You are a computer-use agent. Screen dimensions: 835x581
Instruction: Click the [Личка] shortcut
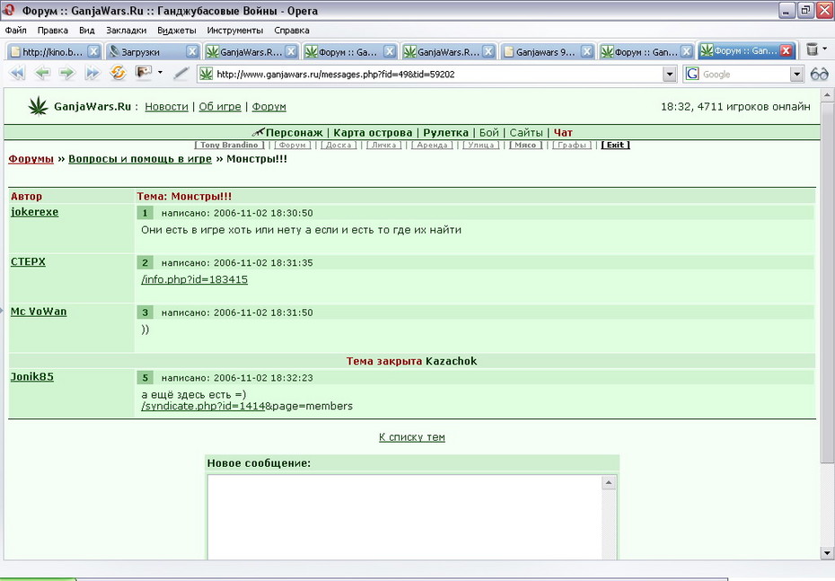coord(384,145)
